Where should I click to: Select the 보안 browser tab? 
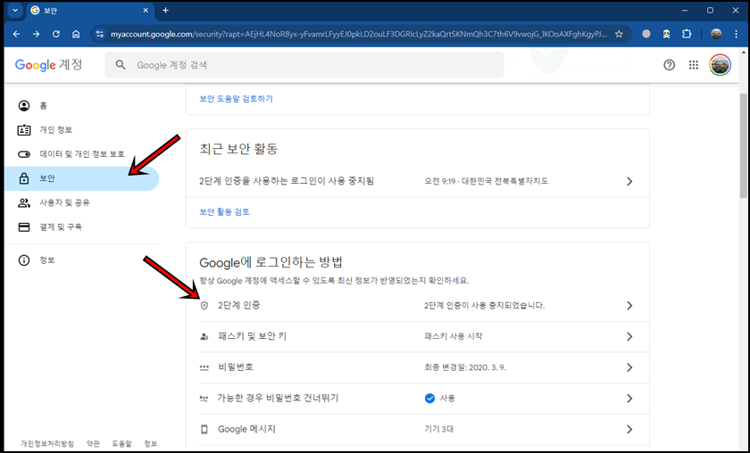90,10
